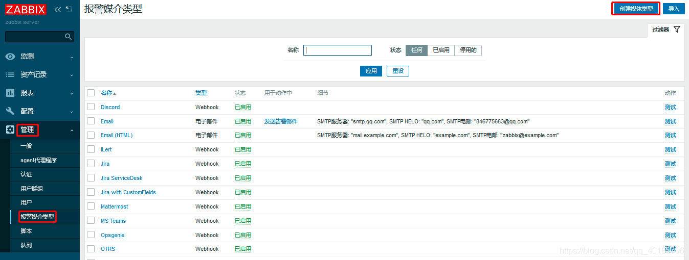Click the bar-chart icon for 报表
The width and height of the screenshot is (689, 260).
tap(10, 93)
